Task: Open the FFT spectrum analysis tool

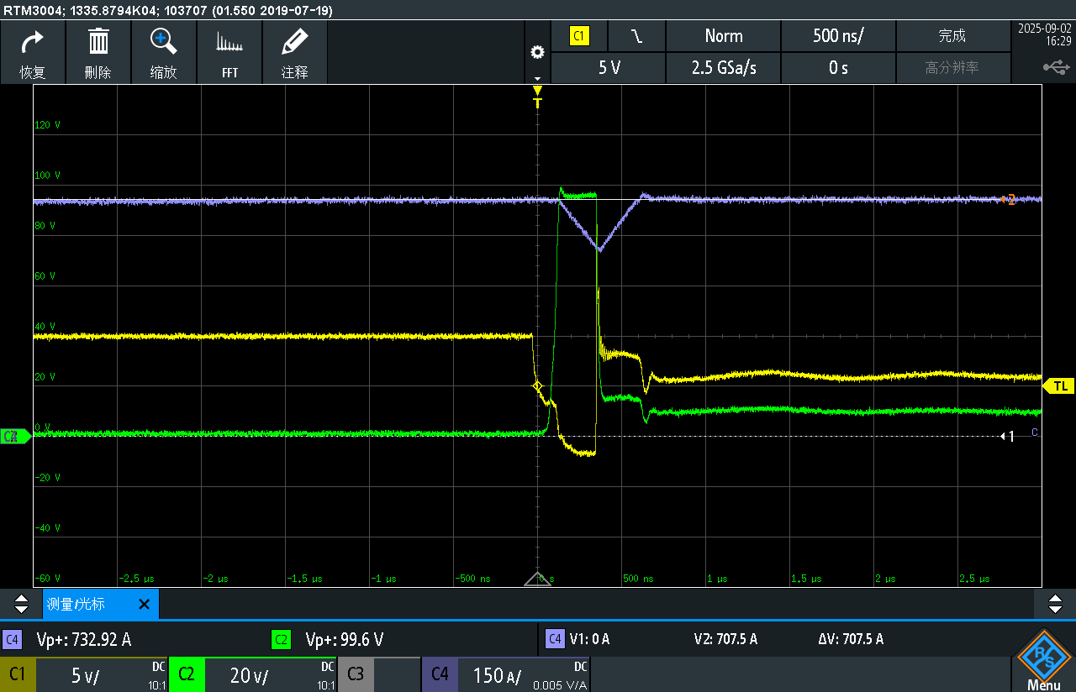Action: point(229,50)
